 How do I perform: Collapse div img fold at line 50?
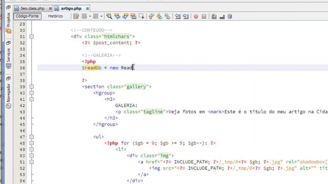[32, 155]
